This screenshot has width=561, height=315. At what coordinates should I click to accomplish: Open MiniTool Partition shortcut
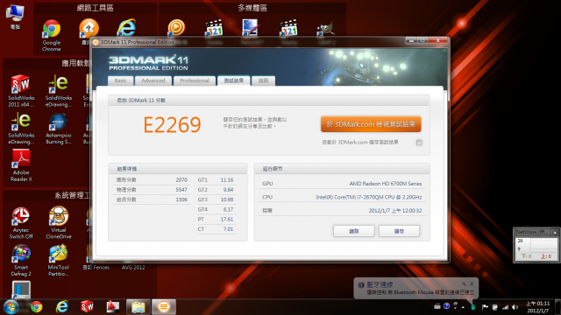pyautogui.click(x=59, y=261)
